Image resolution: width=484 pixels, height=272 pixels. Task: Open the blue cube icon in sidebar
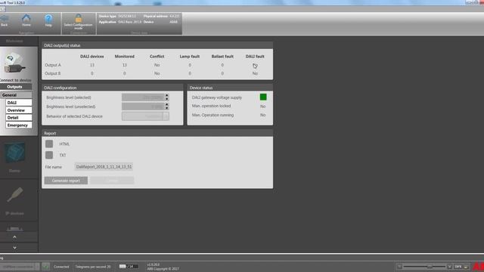click(x=14, y=153)
